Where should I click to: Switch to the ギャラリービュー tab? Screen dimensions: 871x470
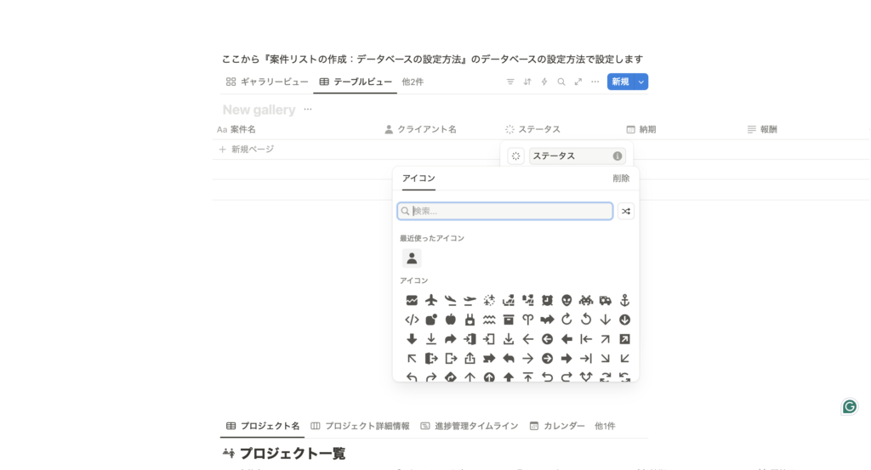pyautogui.click(x=267, y=82)
